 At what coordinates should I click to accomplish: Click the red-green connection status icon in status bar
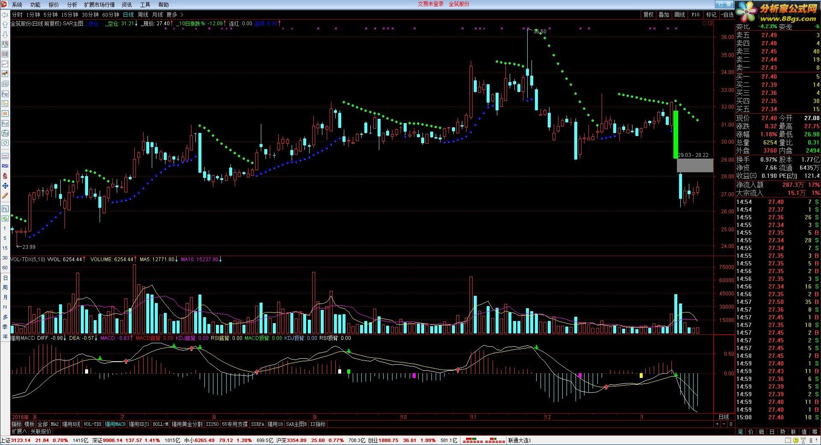coord(484,440)
